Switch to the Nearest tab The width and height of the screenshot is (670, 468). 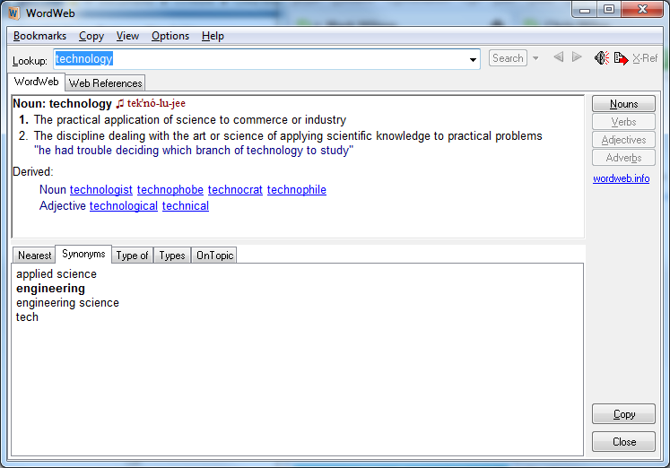point(34,256)
